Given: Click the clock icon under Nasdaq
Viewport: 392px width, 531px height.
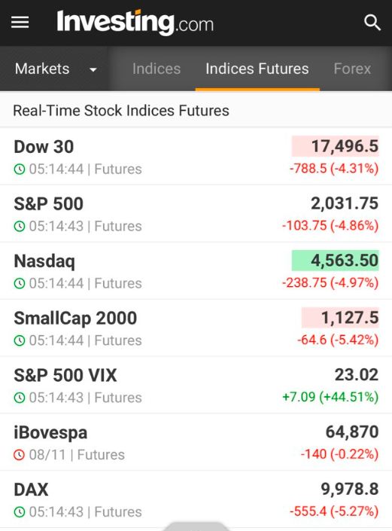Looking at the screenshot, I should [x=20, y=283].
